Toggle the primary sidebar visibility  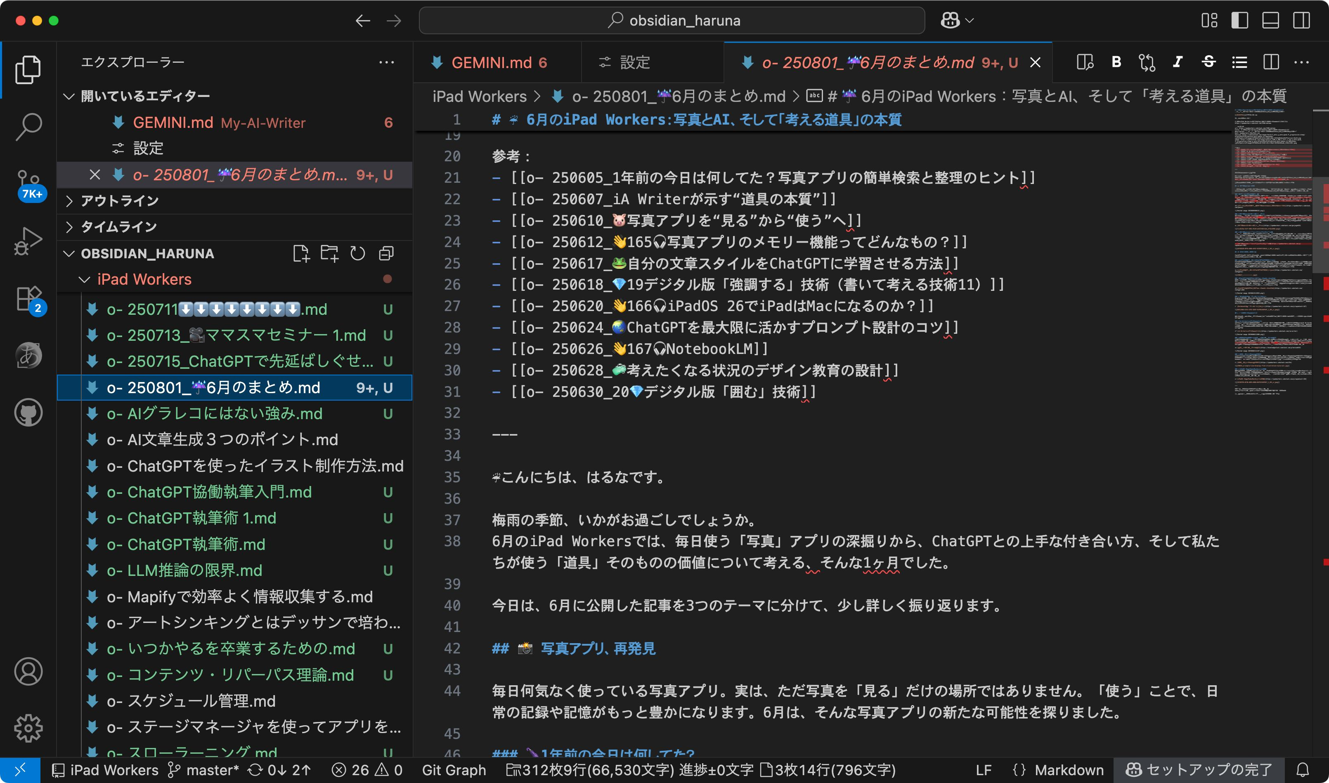[1239, 21]
